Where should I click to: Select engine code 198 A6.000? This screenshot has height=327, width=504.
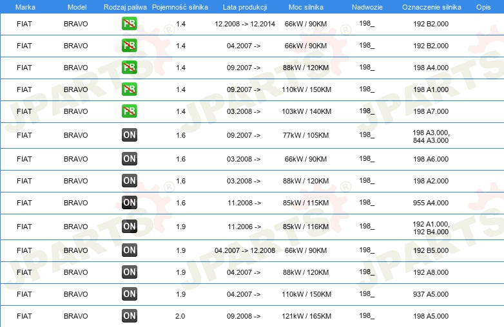tap(431, 159)
